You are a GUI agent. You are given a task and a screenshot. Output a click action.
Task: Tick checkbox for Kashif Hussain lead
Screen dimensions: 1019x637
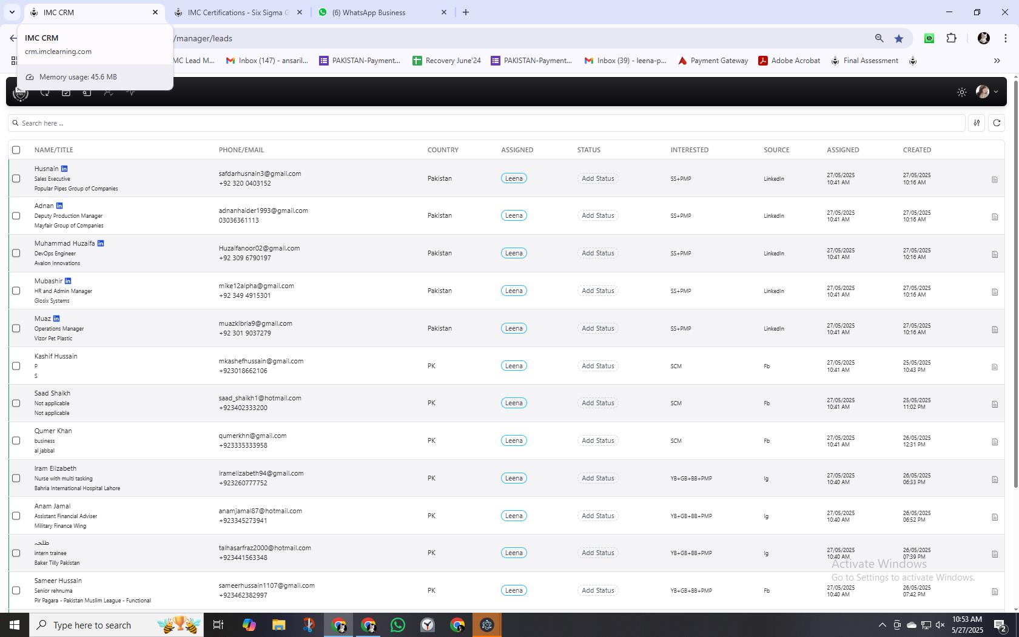click(16, 366)
